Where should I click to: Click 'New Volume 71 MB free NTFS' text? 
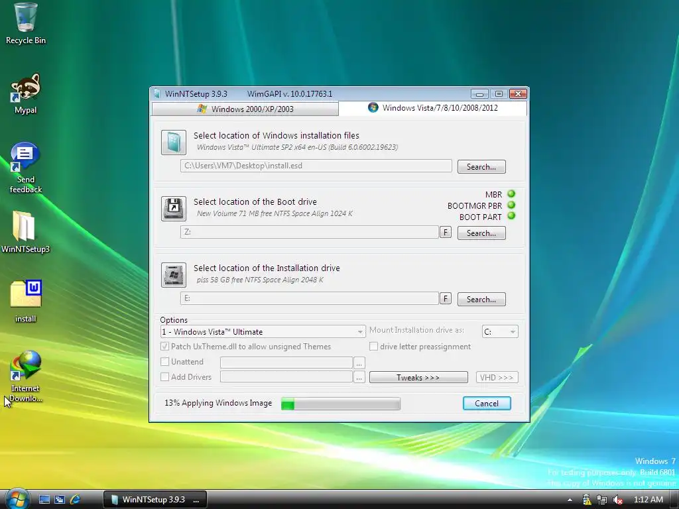click(x=275, y=213)
